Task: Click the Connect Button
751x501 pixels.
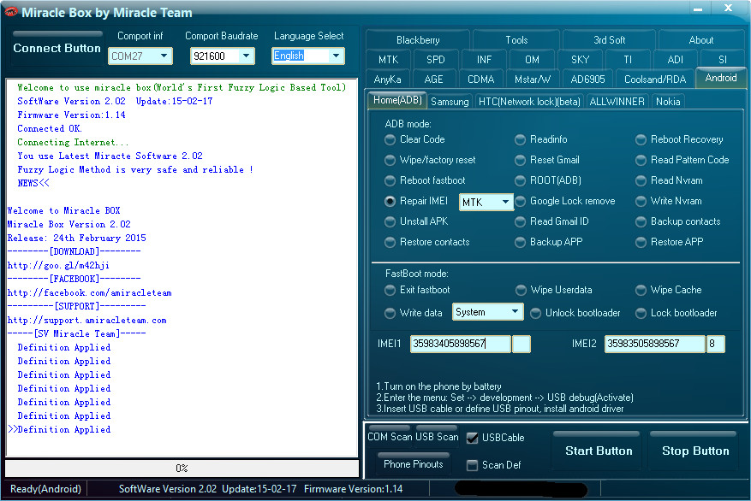Action: click(57, 48)
